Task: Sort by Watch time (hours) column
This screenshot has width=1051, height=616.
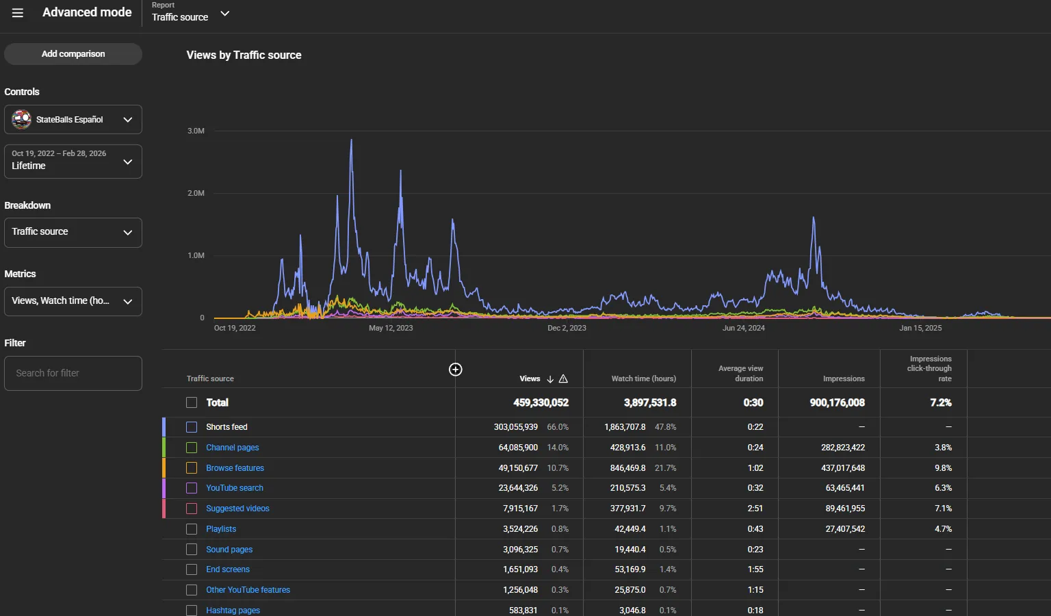Action: (x=644, y=378)
